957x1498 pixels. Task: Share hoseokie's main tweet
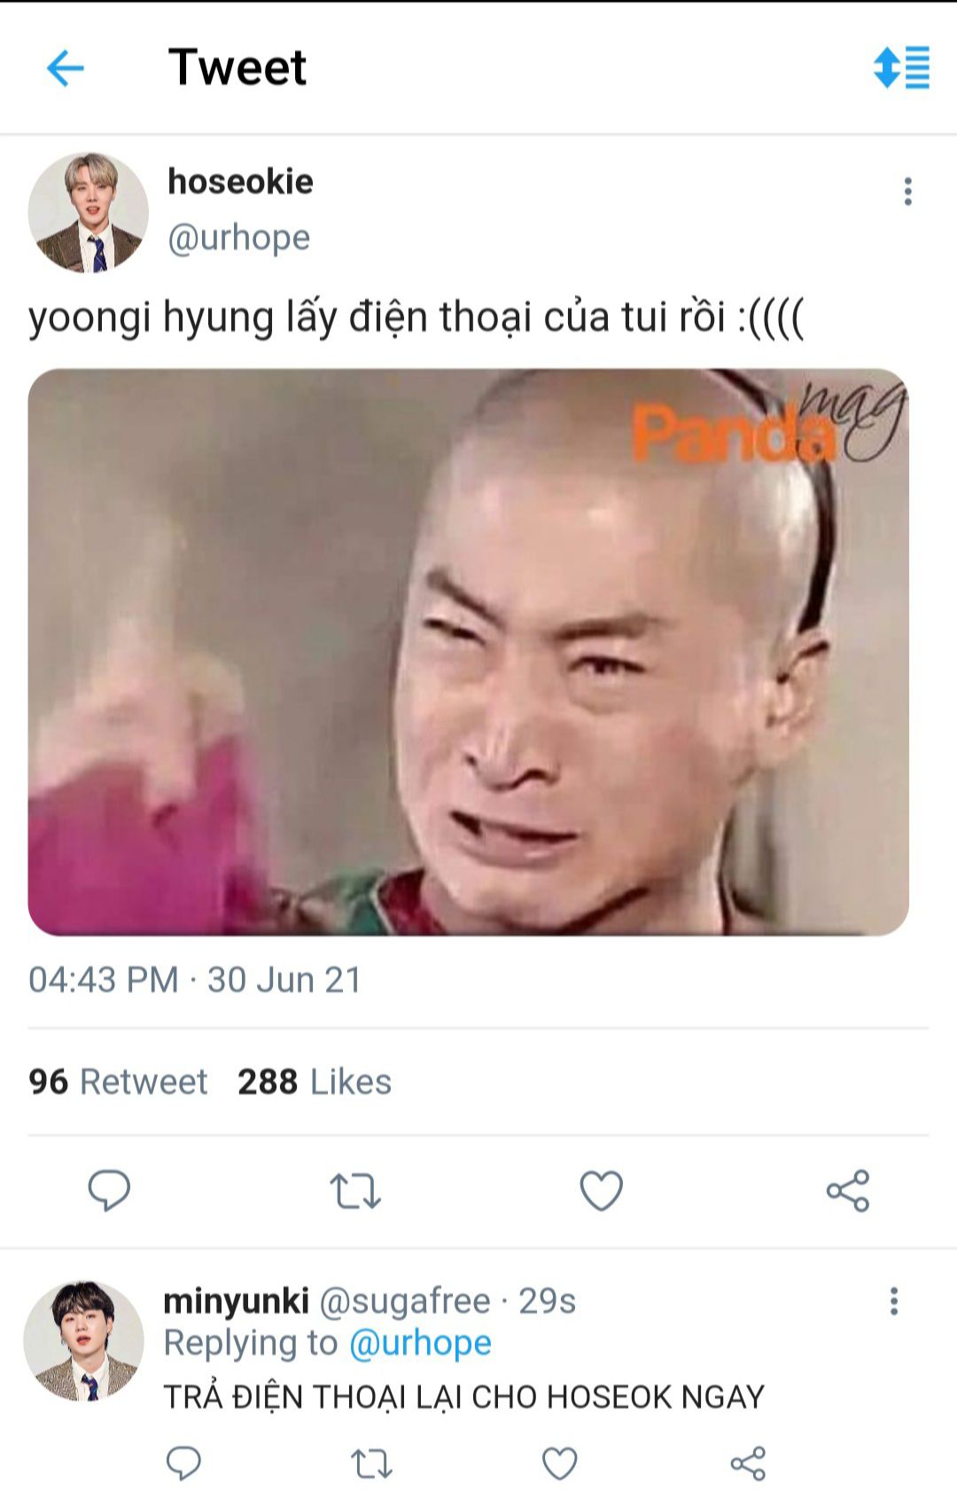848,1190
